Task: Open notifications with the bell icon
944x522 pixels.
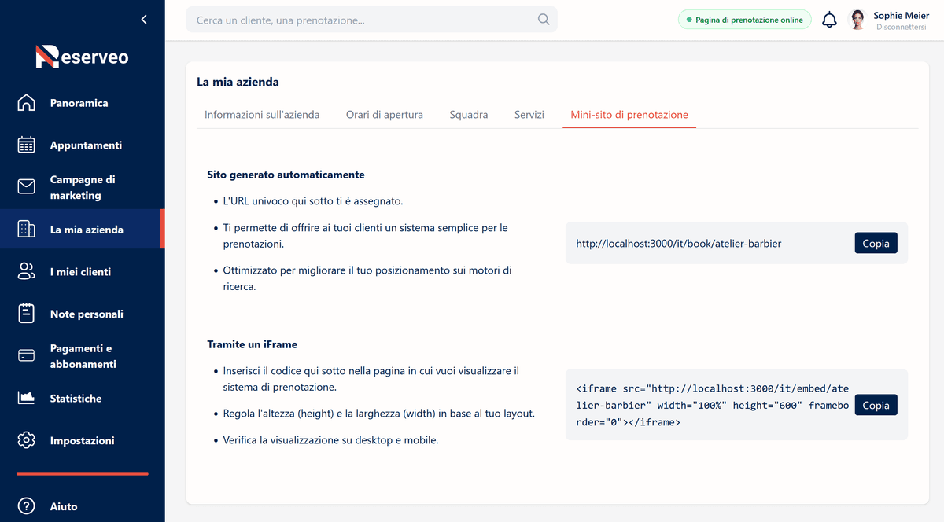Action: pos(829,20)
